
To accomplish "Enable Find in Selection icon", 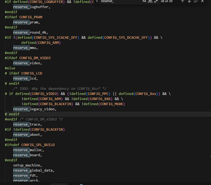I will pyautogui.click(x=196, y=1).
